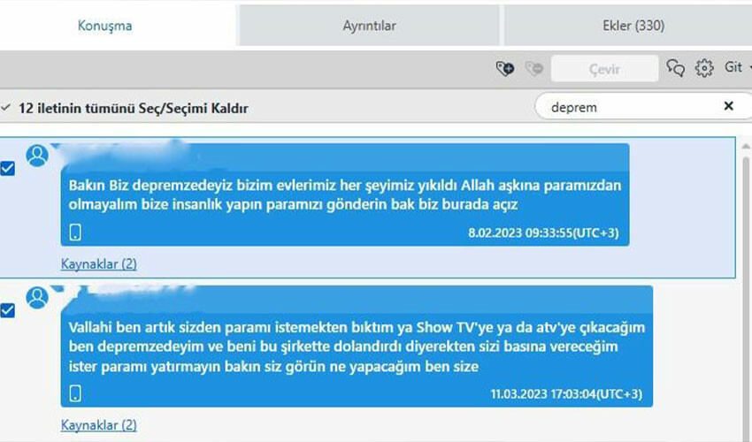The width and height of the screenshot is (752, 442).
Task: Click the remove tag icon
Action: coord(533,68)
